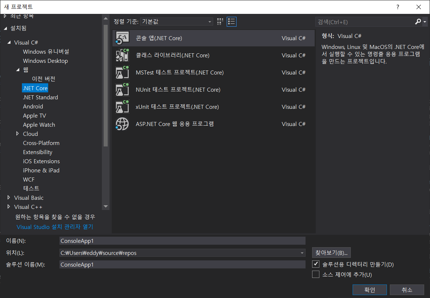Open the 정렬 기준 기본값 dropdown
Viewport: 430px width, 298px height.
tap(177, 22)
